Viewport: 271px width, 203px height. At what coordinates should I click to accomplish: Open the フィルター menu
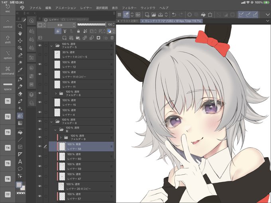tap(129, 8)
